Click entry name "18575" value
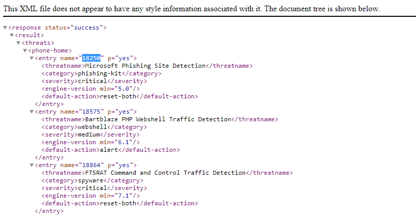Image resolution: width=416 pixels, height=216 pixels. (x=91, y=112)
